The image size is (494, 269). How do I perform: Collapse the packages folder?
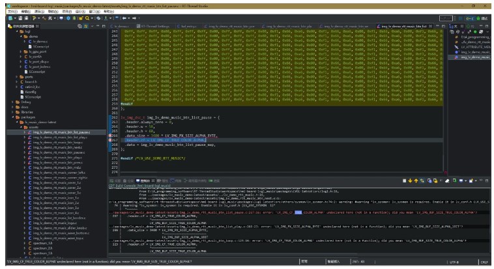pos(13,117)
